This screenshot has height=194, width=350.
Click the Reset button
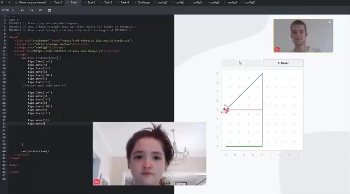pyautogui.click(x=283, y=63)
